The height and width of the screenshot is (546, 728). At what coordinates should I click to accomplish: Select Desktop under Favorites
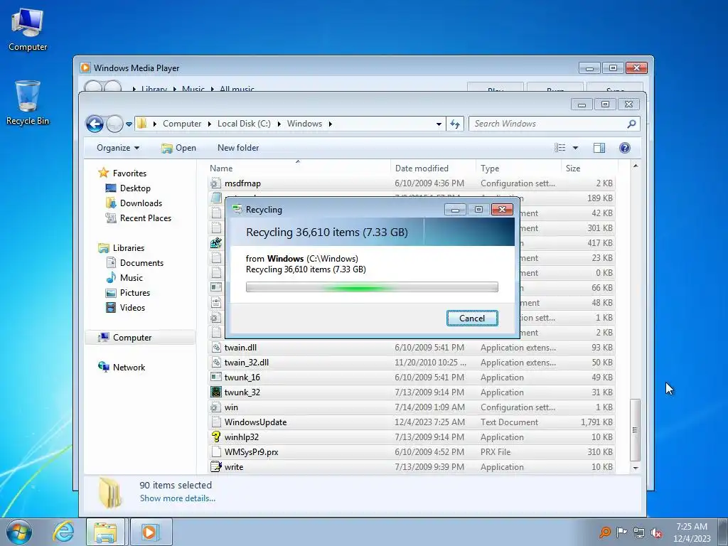[135, 188]
